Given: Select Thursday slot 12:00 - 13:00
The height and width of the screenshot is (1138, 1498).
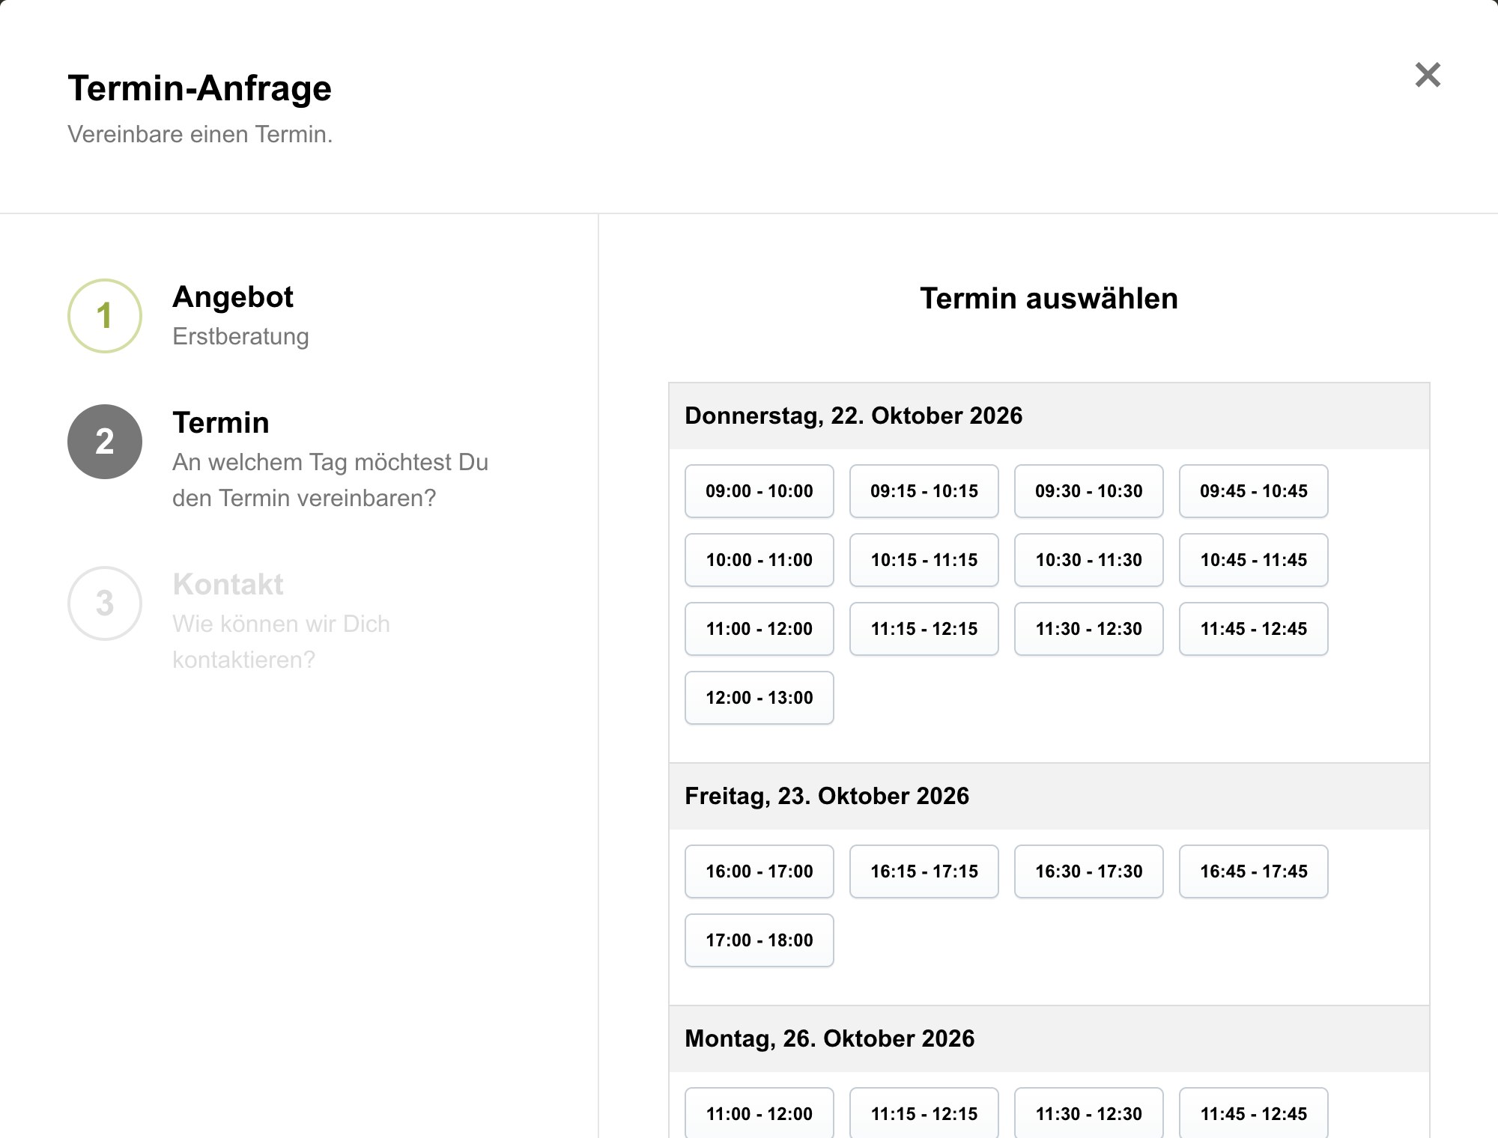Looking at the screenshot, I should point(759,698).
